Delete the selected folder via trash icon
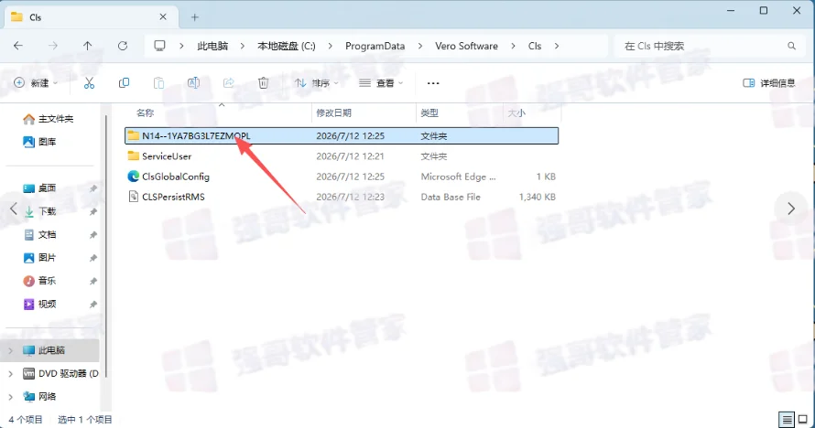 point(264,83)
